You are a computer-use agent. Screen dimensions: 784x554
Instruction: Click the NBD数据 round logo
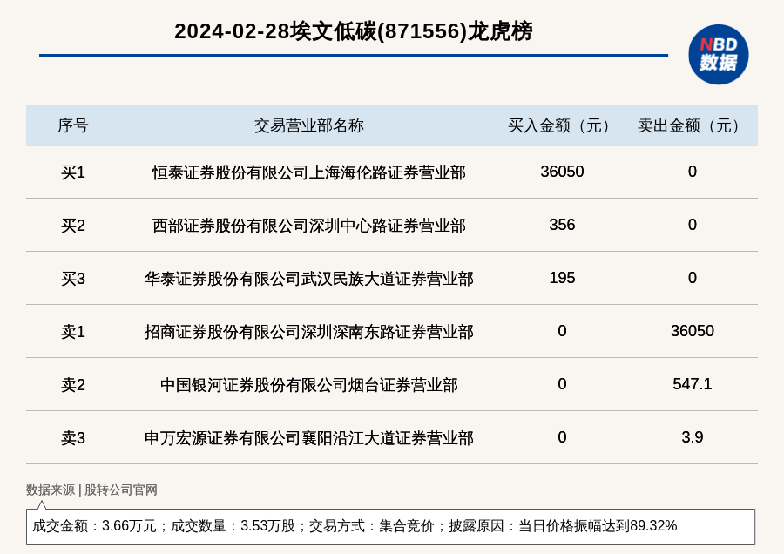pyautogui.click(x=718, y=55)
